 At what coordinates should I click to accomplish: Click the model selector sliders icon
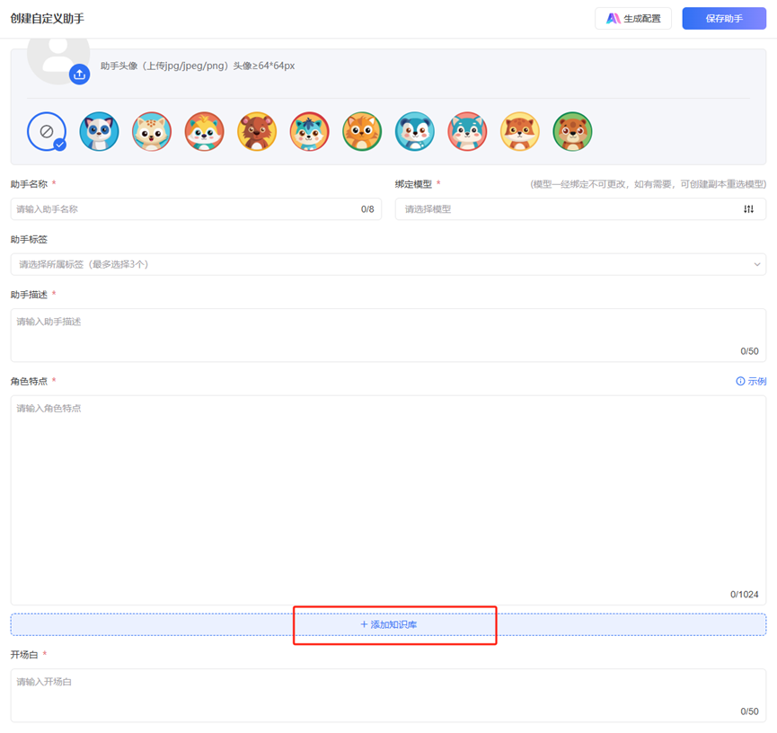[748, 209]
